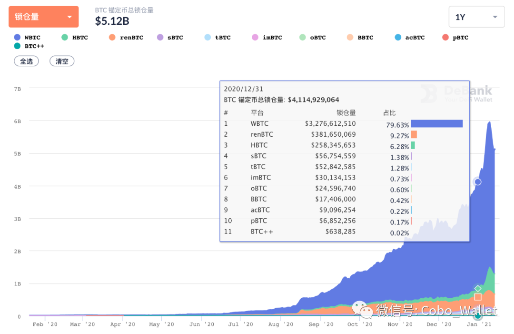Click the sBTC purple legend marker
The image size is (514, 334).
[x=160, y=37]
